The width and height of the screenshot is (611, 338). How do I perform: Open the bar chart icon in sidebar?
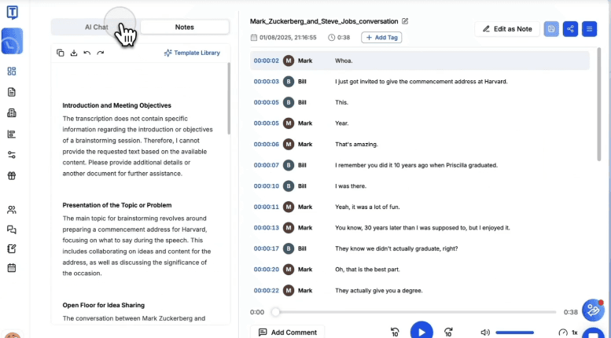(12, 134)
